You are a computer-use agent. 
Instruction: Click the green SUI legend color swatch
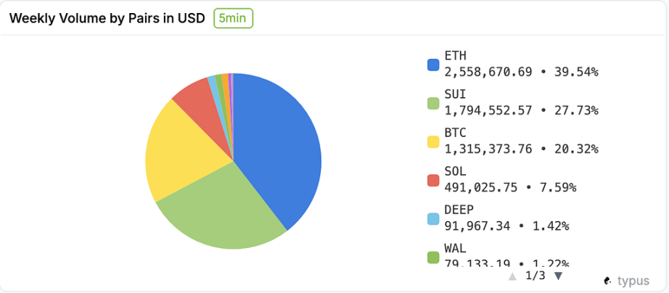coord(433,103)
